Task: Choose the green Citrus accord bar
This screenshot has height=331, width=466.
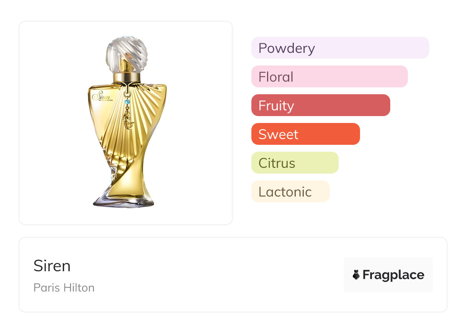Action: 295,163
